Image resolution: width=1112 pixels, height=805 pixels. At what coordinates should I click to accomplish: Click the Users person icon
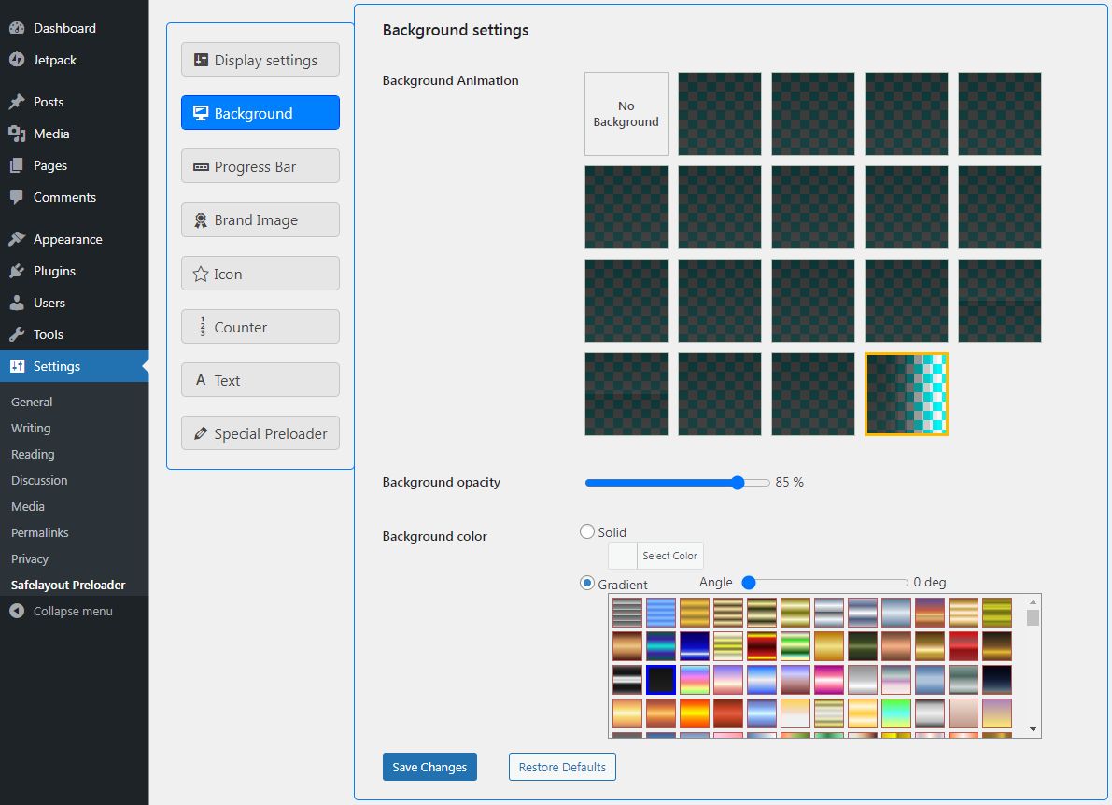coord(17,303)
